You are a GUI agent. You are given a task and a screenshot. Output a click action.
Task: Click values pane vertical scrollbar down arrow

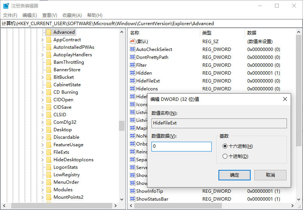(x=299, y=199)
